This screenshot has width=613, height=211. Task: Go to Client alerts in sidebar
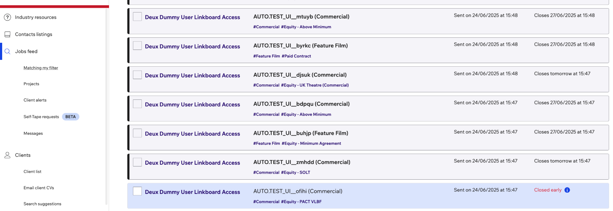(x=35, y=100)
